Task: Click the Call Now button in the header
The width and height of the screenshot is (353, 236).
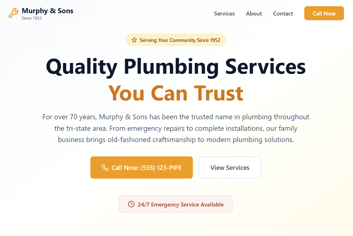Action: 324,13
